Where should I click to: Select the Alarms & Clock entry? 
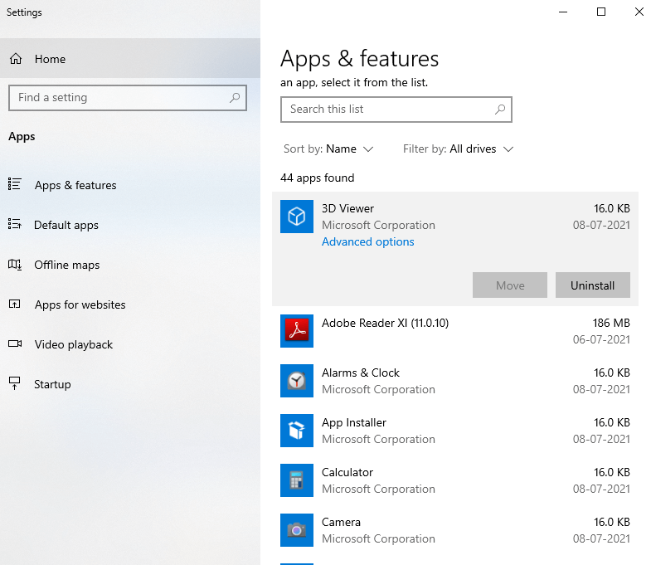[455, 381]
